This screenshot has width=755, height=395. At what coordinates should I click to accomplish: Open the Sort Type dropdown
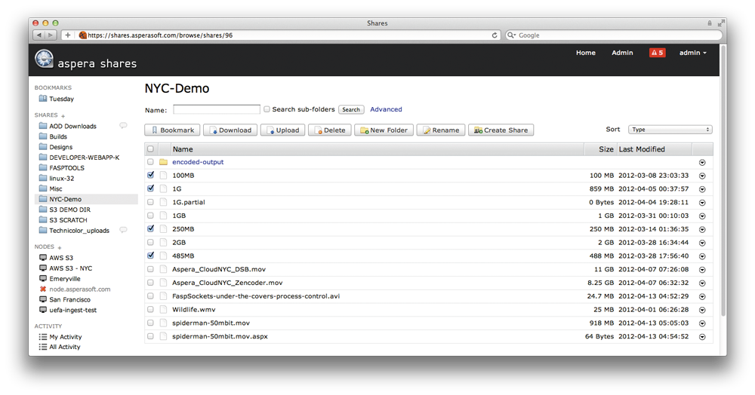click(x=670, y=130)
